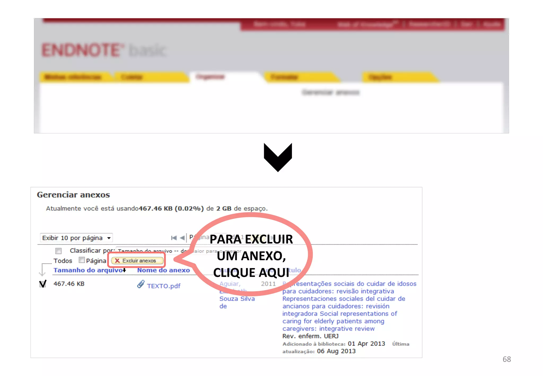Open reference title about caring for elderly
The width and height of the screenshot is (543, 376).
pyautogui.click(x=349, y=306)
